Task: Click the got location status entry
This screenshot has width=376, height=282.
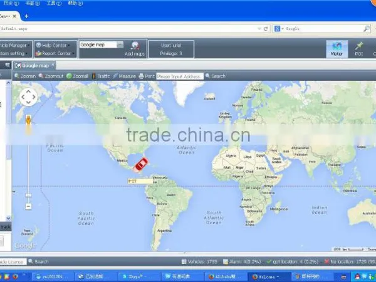Action: tap(292, 261)
